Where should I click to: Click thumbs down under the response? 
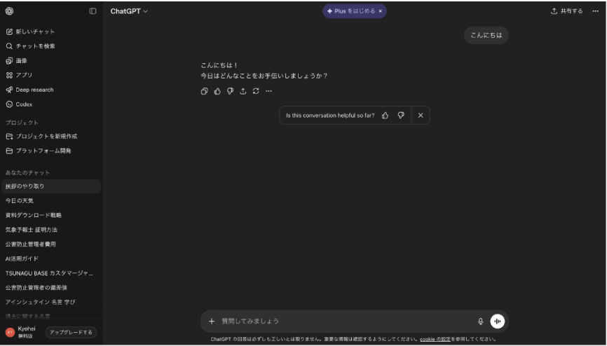pyautogui.click(x=229, y=91)
